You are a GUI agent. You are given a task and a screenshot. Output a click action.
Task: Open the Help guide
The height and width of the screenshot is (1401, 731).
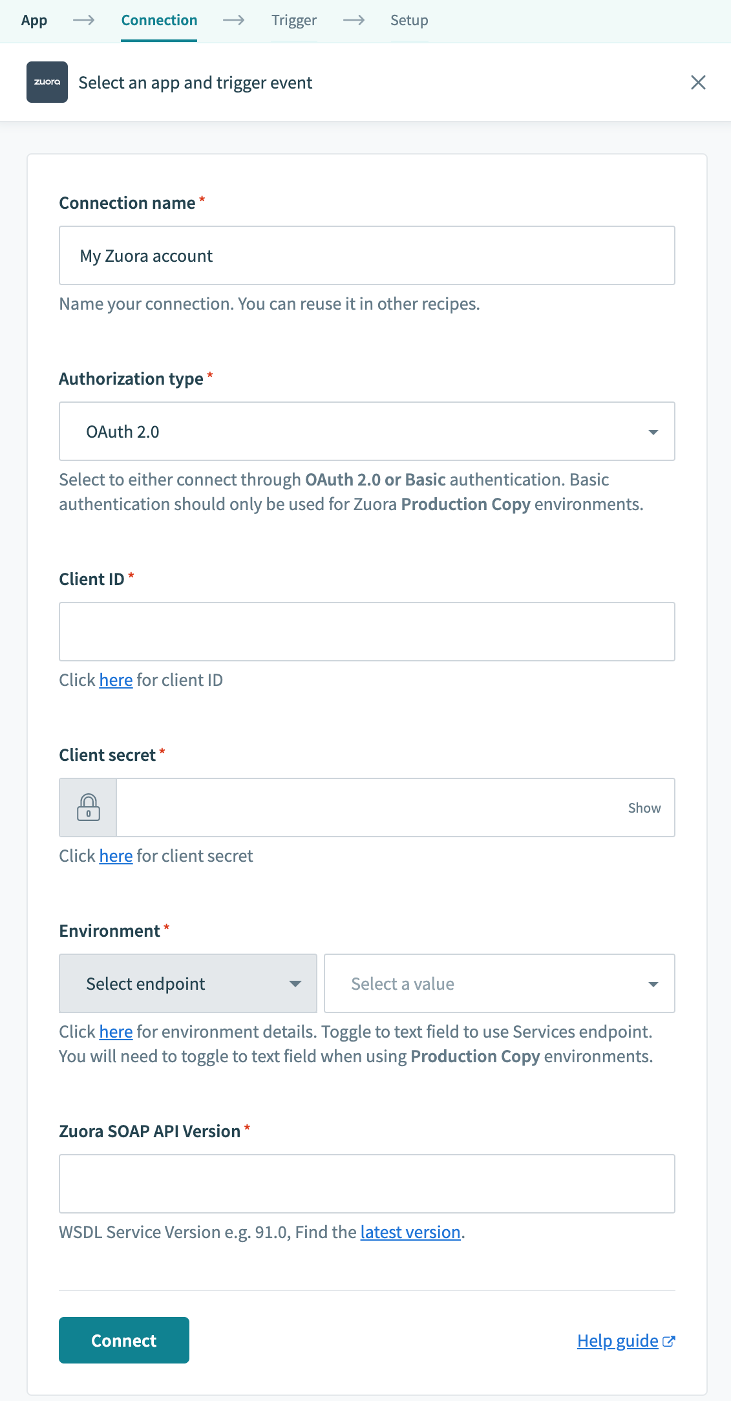click(x=618, y=1340)
